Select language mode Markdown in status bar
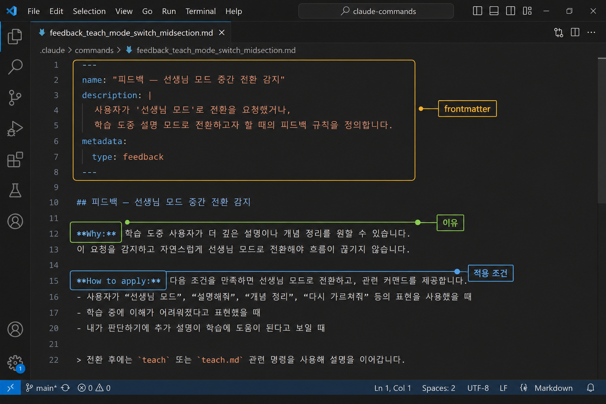Image resolution: width=606 pixels, height=404 pixels. point(553,388)
